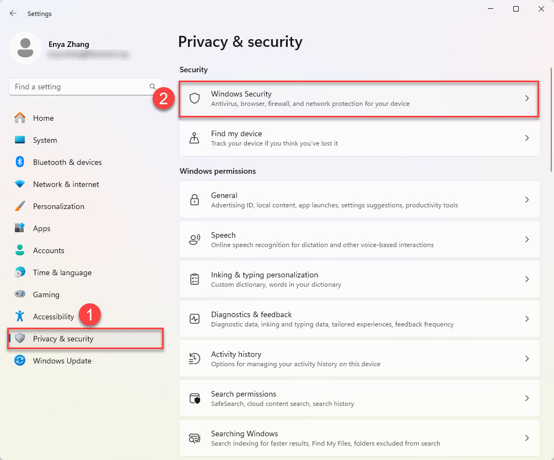The height and width of the screenshot is (460, 554).
Task: Click the General lock icon
Action: 194,200
